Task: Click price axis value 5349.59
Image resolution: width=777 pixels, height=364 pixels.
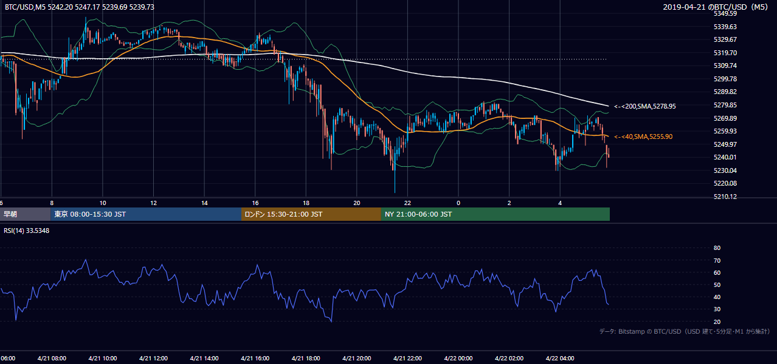Action: point(725,13)
